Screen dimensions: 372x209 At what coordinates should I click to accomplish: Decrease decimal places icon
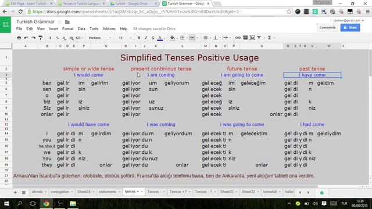click(x=65, y=38)
